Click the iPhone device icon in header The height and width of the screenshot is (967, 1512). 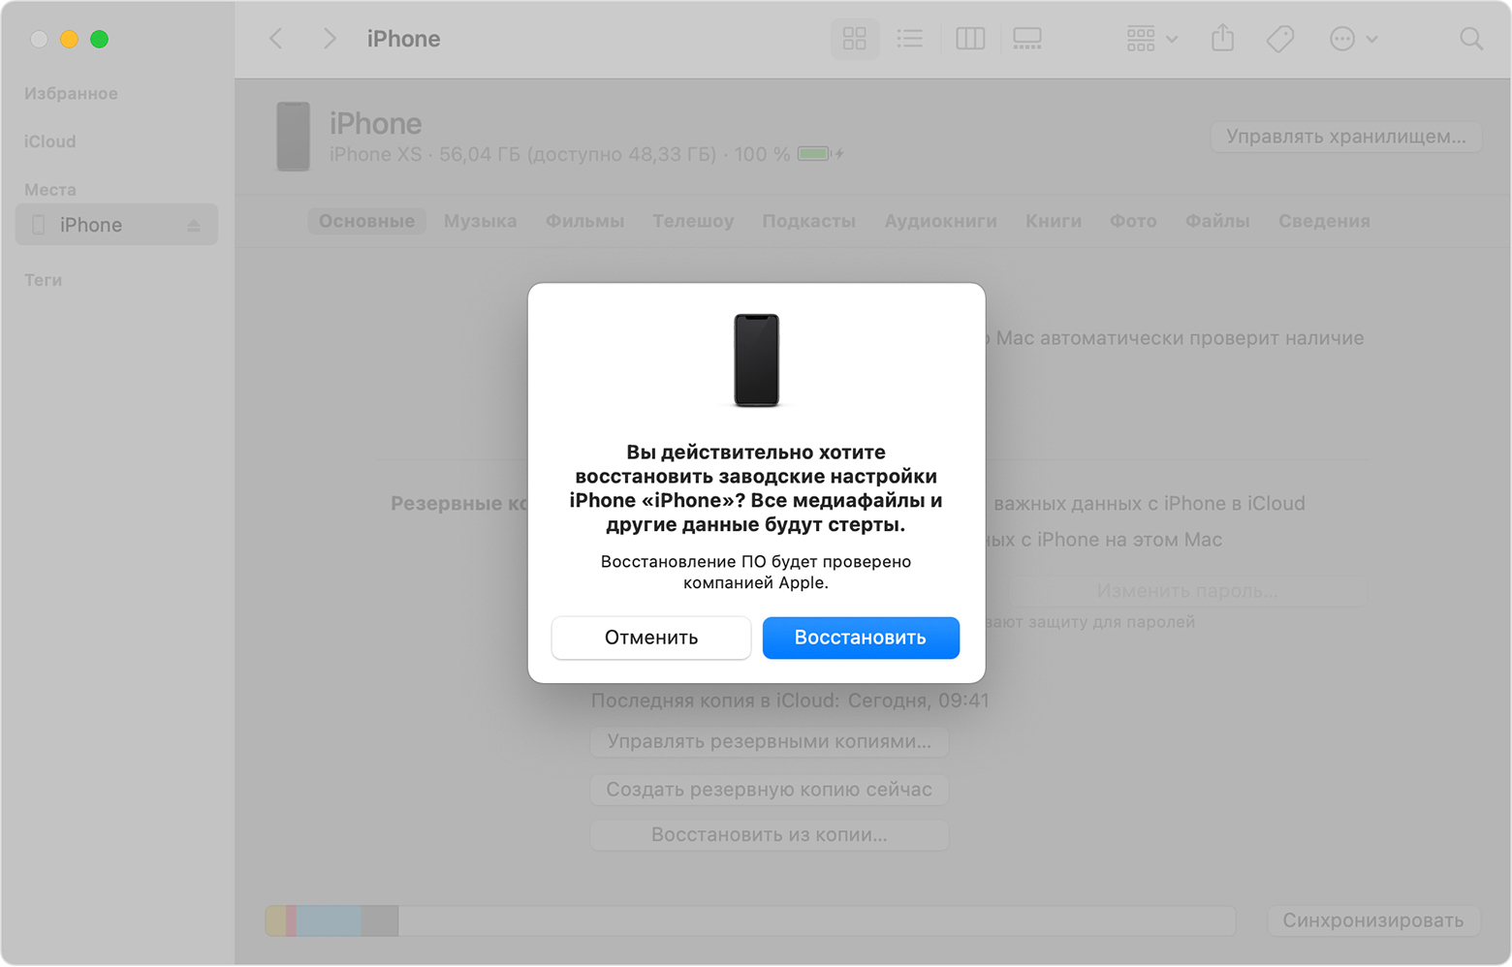(294, 137)
